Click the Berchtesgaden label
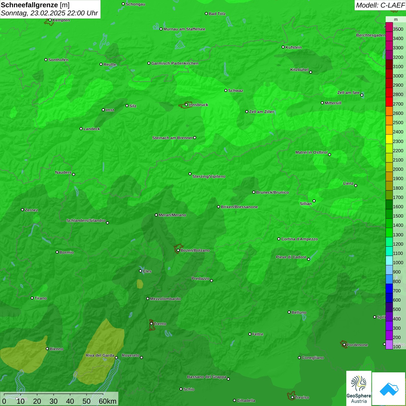The width and height of the screenshot is (406, 406). pyautogui.click(x=371, y=35)
